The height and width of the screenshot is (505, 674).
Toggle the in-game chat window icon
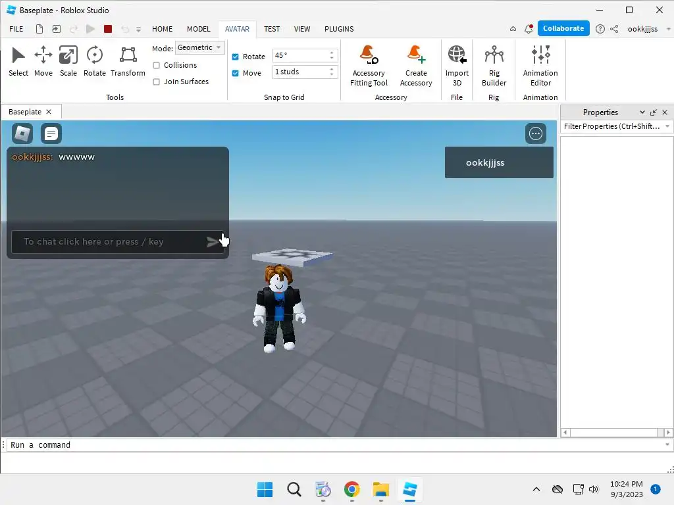[x=51, y=133]
